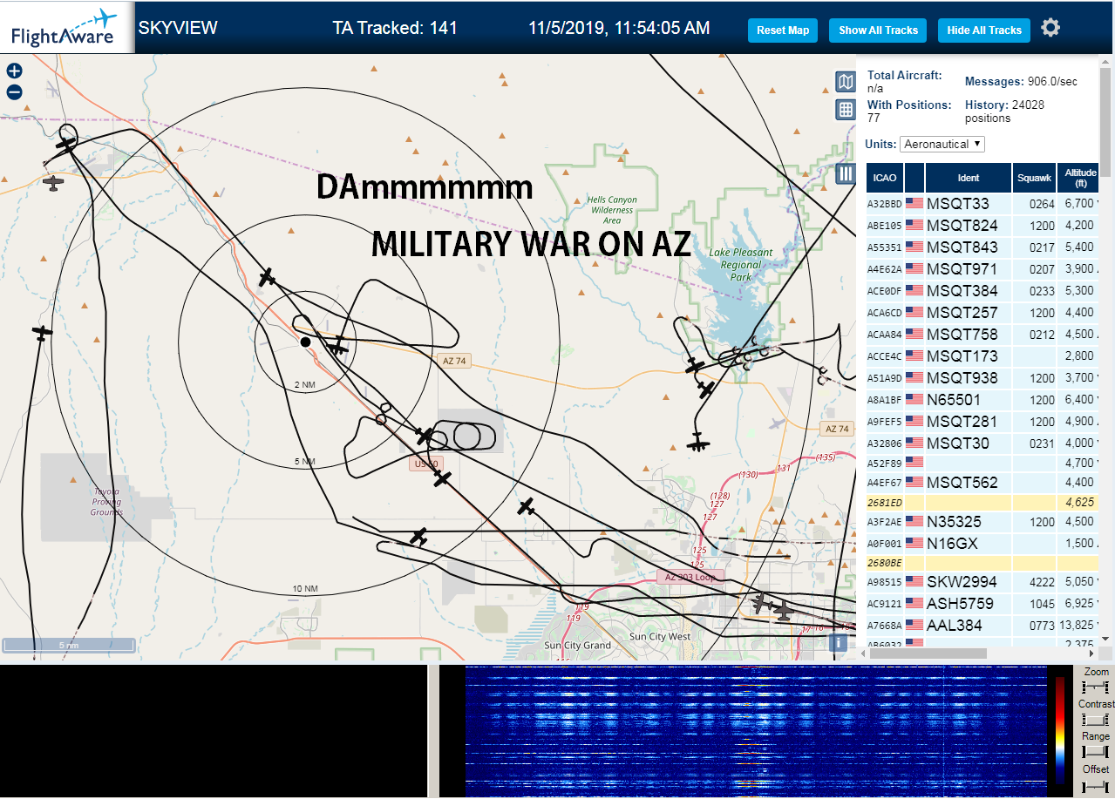Select aircraft row MSQT281

(x=983, y=422)
